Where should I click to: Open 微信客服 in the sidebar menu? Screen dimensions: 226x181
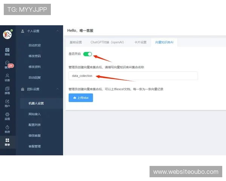coord(35,135)
